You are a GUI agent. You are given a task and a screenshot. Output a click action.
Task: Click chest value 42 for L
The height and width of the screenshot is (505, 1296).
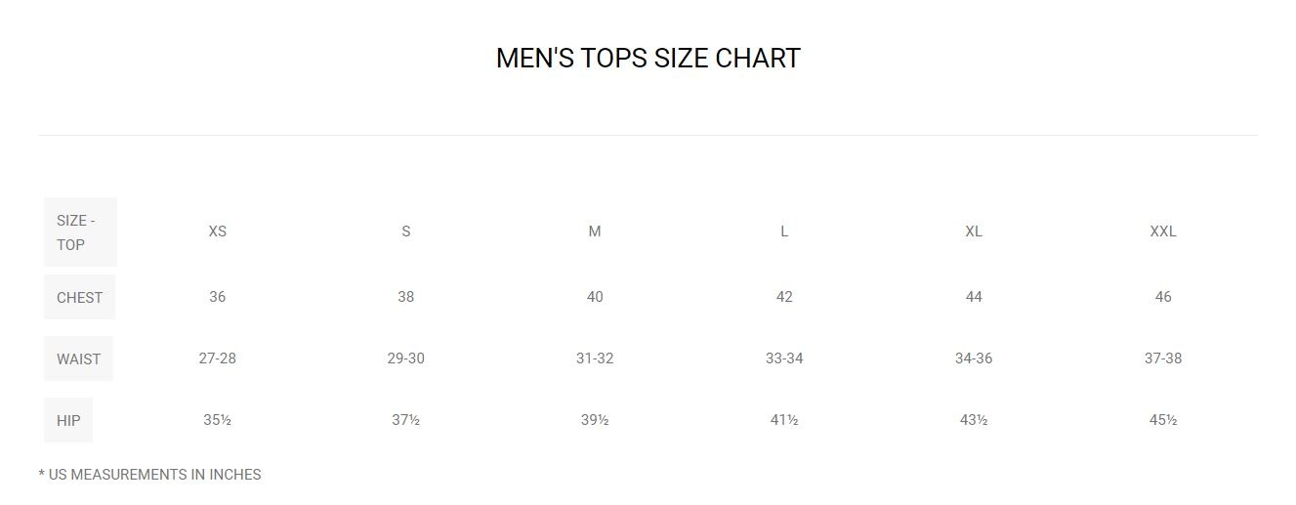point(784,297)
